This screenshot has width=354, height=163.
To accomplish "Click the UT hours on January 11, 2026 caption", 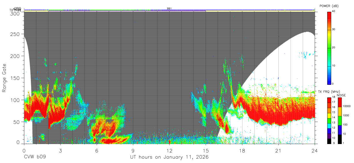I will tap(169, 157).
